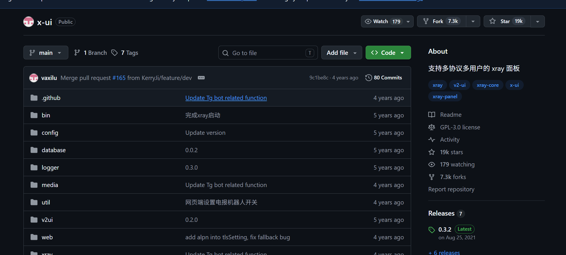Screen dimensions: 566x255
Task: Click the branch icon beside 1 Branch
Action: point(77,53)
